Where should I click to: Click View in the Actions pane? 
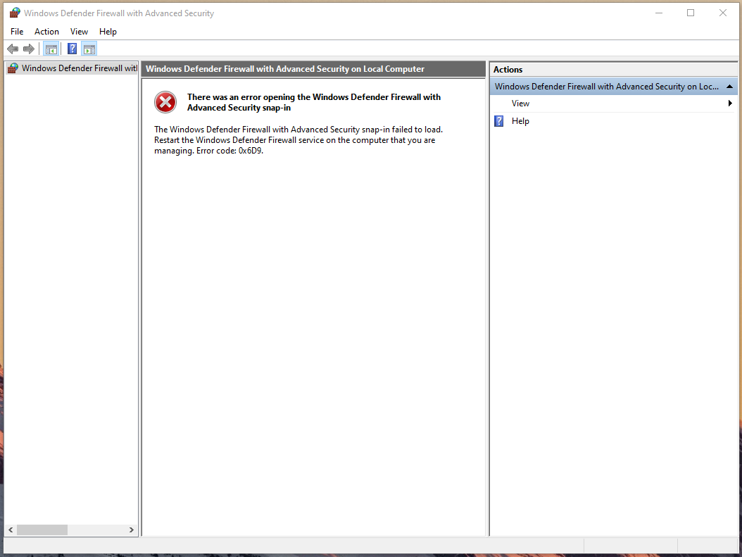click(520, 104)
